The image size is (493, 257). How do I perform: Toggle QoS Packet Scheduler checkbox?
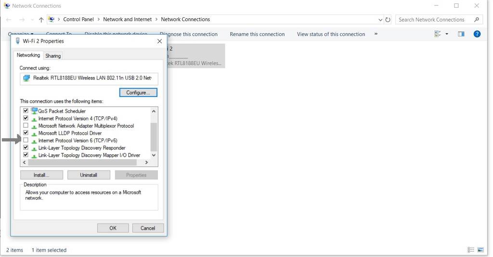point(26,110)
